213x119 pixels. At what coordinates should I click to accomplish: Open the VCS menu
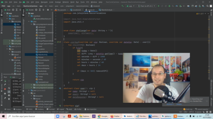[88, 2]
